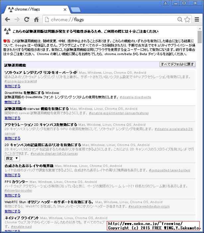The width and height of the screenshot is (204, 233).
Task: Open the #disable-direct-write anchor link
Action: 135,97
